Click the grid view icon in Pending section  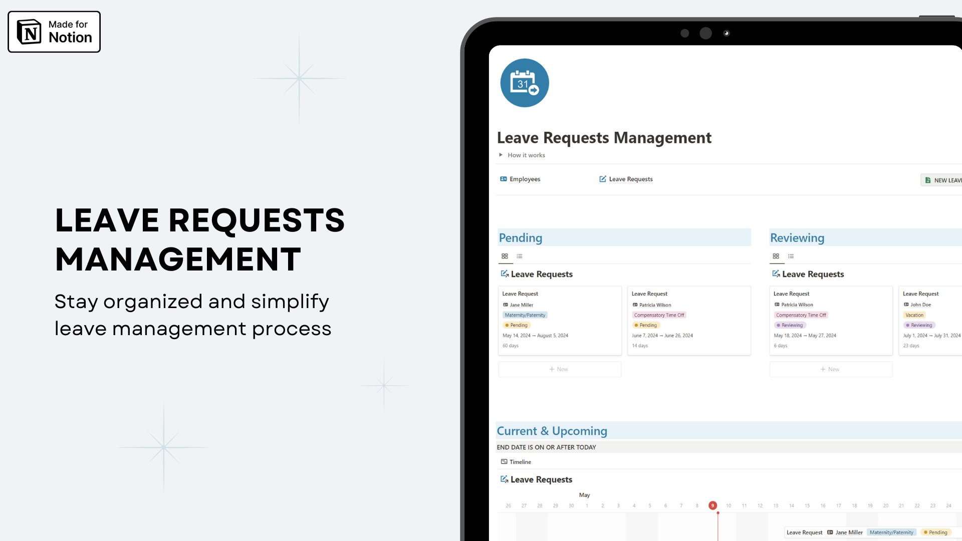click(x=505, y=255)
